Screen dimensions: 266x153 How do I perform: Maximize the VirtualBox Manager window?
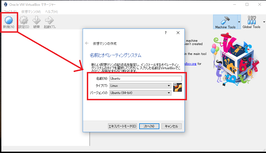click(x=247, y=5)
